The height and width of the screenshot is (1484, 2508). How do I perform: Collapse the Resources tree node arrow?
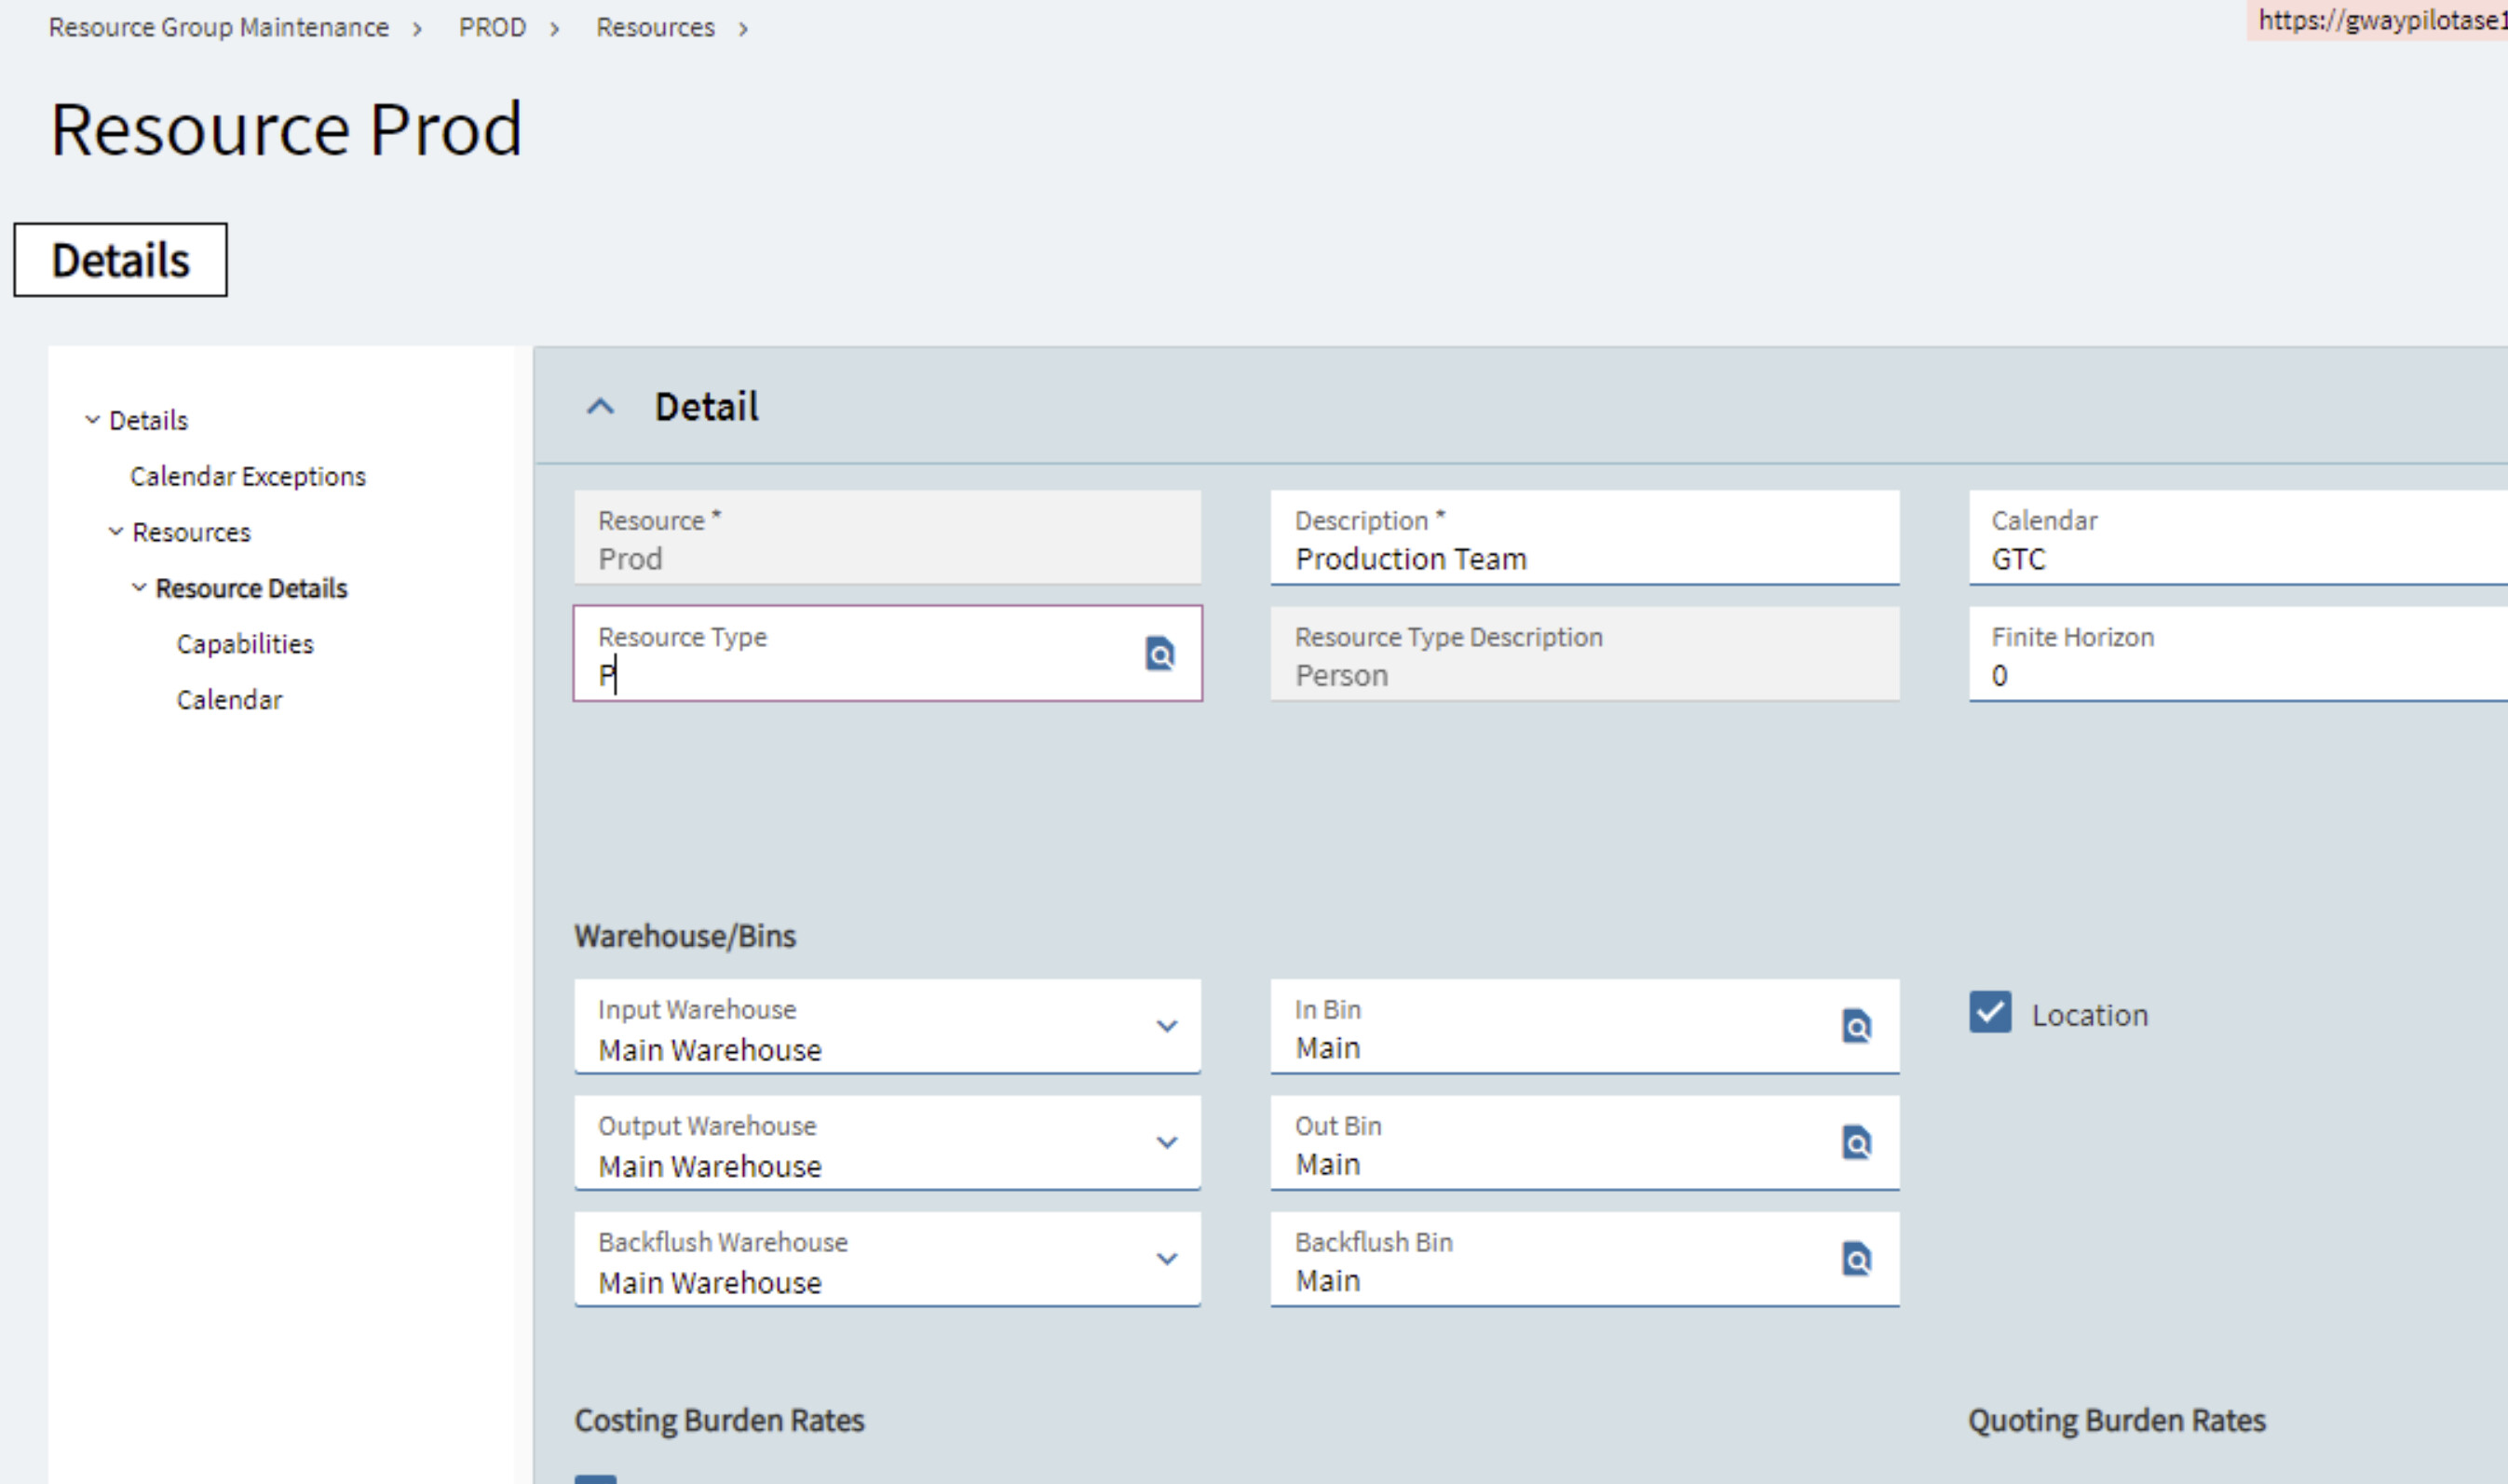(x=116, y=532)
